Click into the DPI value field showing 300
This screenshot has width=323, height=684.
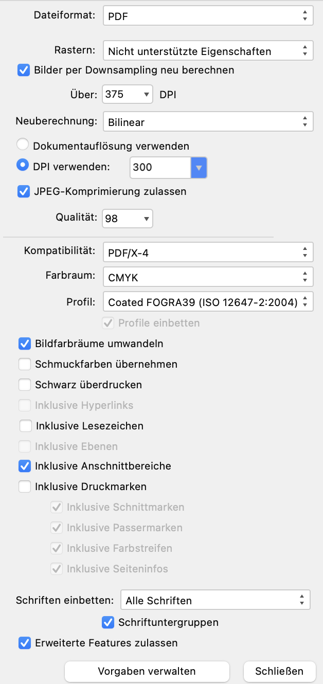click(x=160, y=167)
